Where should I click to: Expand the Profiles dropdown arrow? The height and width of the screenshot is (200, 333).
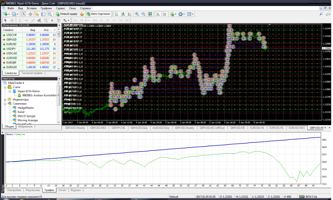click(x=17, y=14)
